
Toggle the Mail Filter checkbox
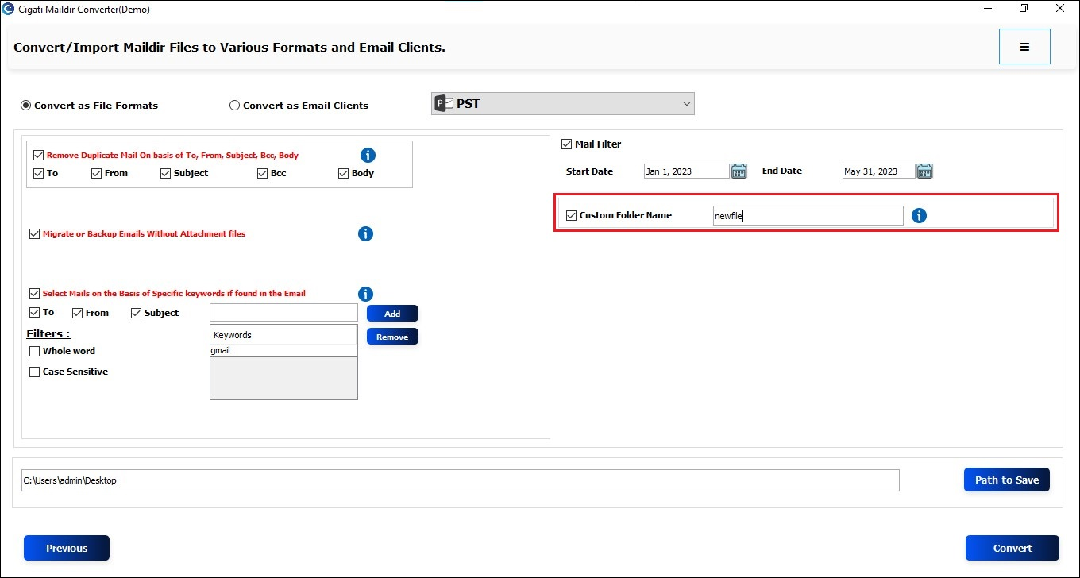[566, 144]
